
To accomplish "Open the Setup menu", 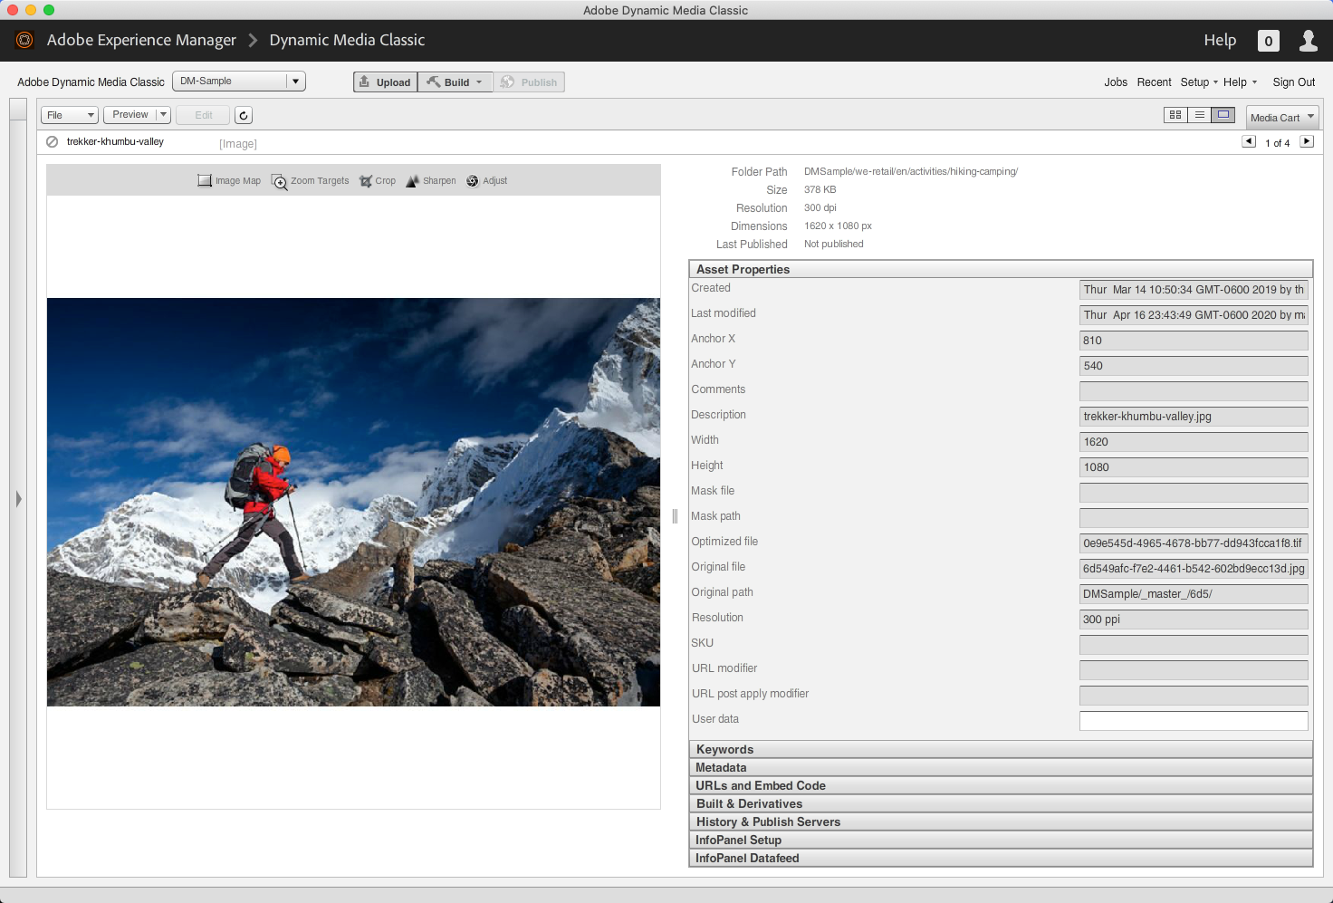I will (1198, 82).
